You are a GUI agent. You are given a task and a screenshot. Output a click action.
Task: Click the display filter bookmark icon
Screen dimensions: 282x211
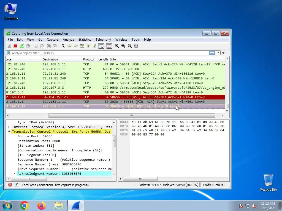pos(9,53)
